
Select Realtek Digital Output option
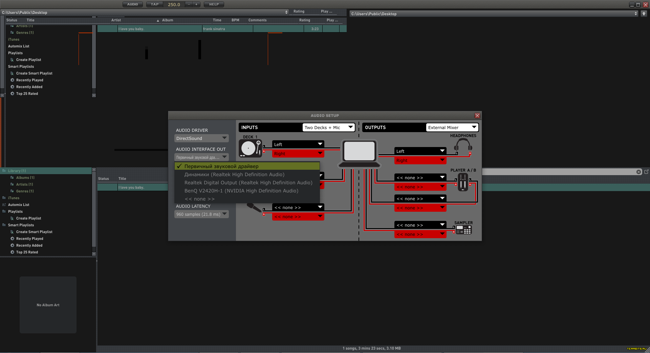point(248,183)
